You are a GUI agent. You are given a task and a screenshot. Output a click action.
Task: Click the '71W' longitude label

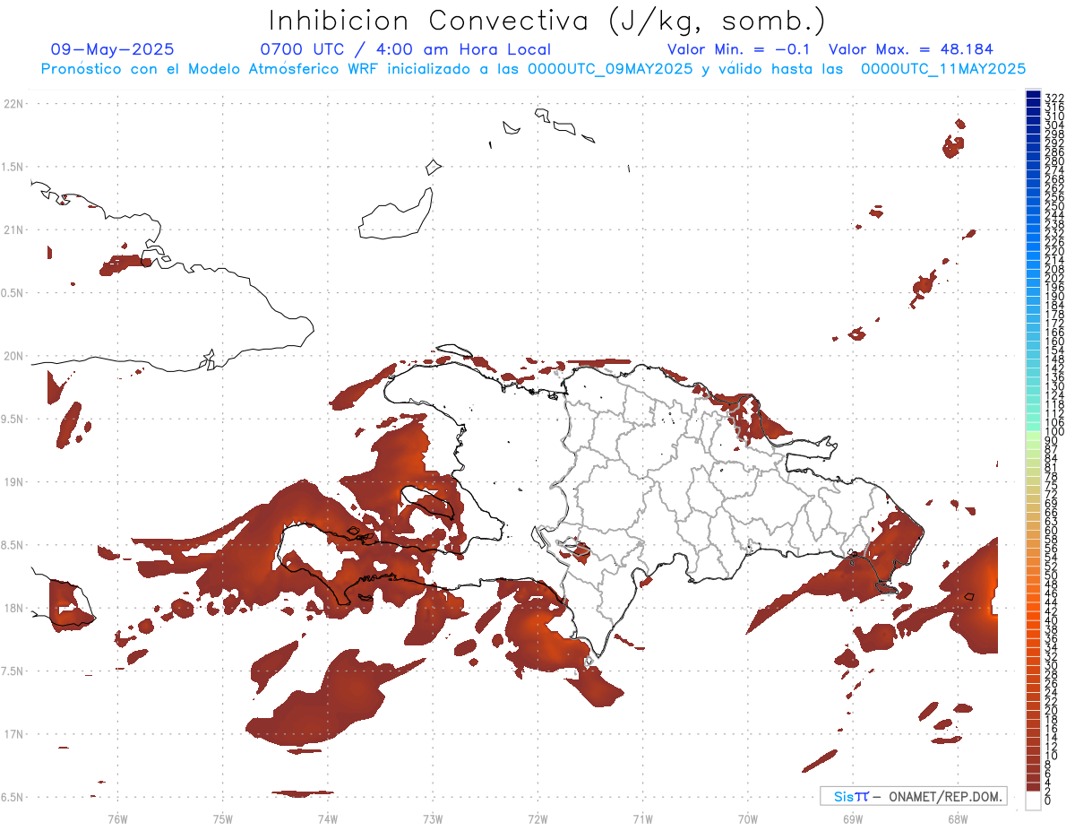click(x=642, y=818)
